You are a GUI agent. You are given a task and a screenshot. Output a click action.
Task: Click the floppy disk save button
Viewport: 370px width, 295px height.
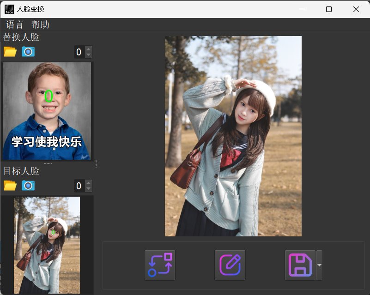pos(300,265)
